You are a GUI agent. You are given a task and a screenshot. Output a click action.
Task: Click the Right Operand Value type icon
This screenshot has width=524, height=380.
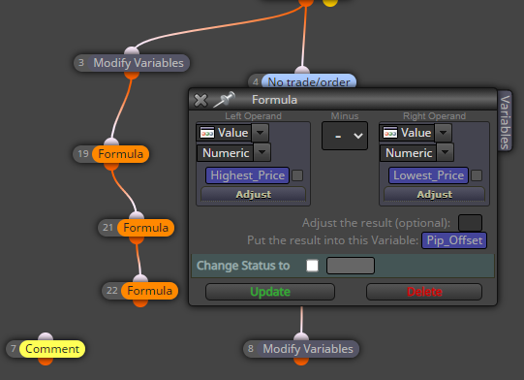pyautogui.click(x=390, y=133)
